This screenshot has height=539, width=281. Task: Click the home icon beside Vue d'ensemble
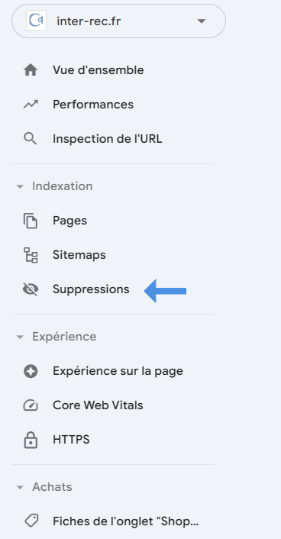(x=31, y=70)
